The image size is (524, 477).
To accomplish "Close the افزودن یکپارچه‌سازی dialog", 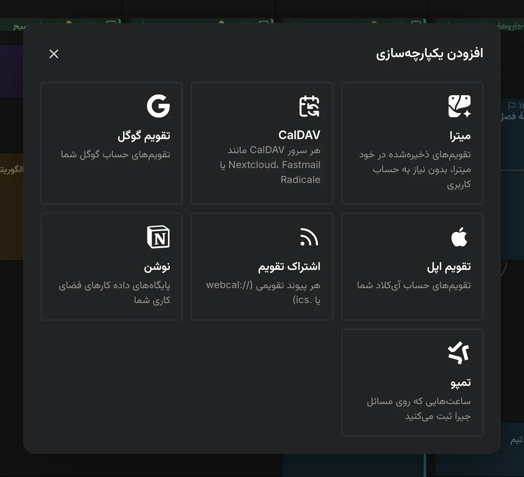I will point(54,54).
